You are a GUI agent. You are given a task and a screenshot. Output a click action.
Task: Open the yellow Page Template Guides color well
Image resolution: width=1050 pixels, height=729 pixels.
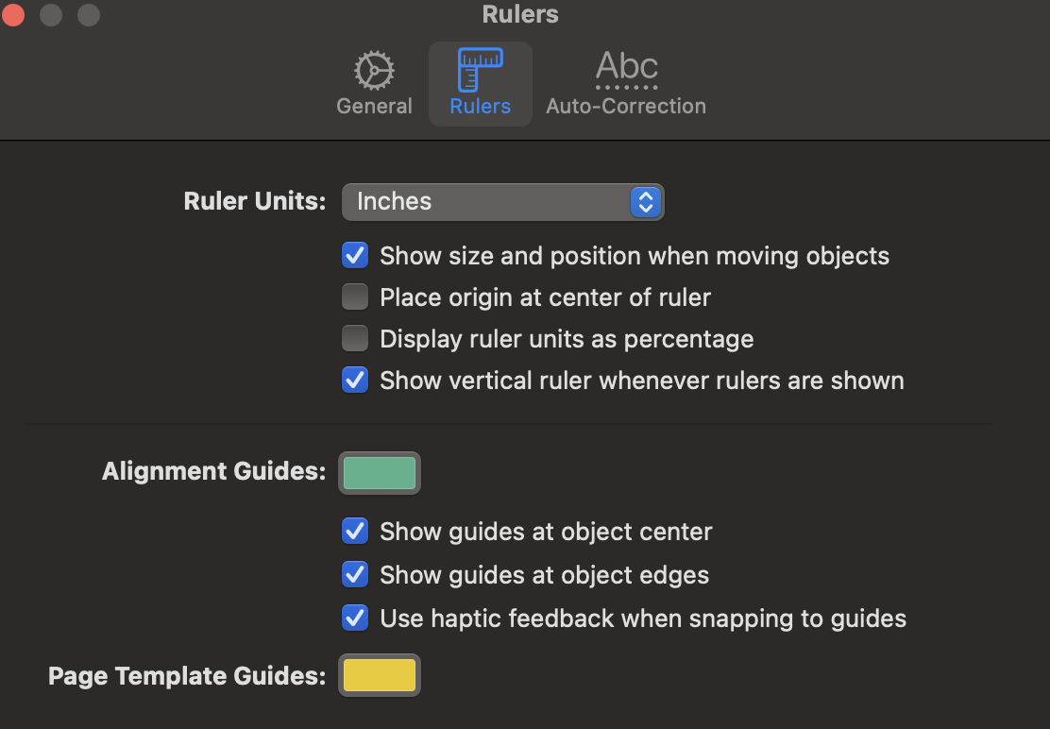(x=380, y=676)
